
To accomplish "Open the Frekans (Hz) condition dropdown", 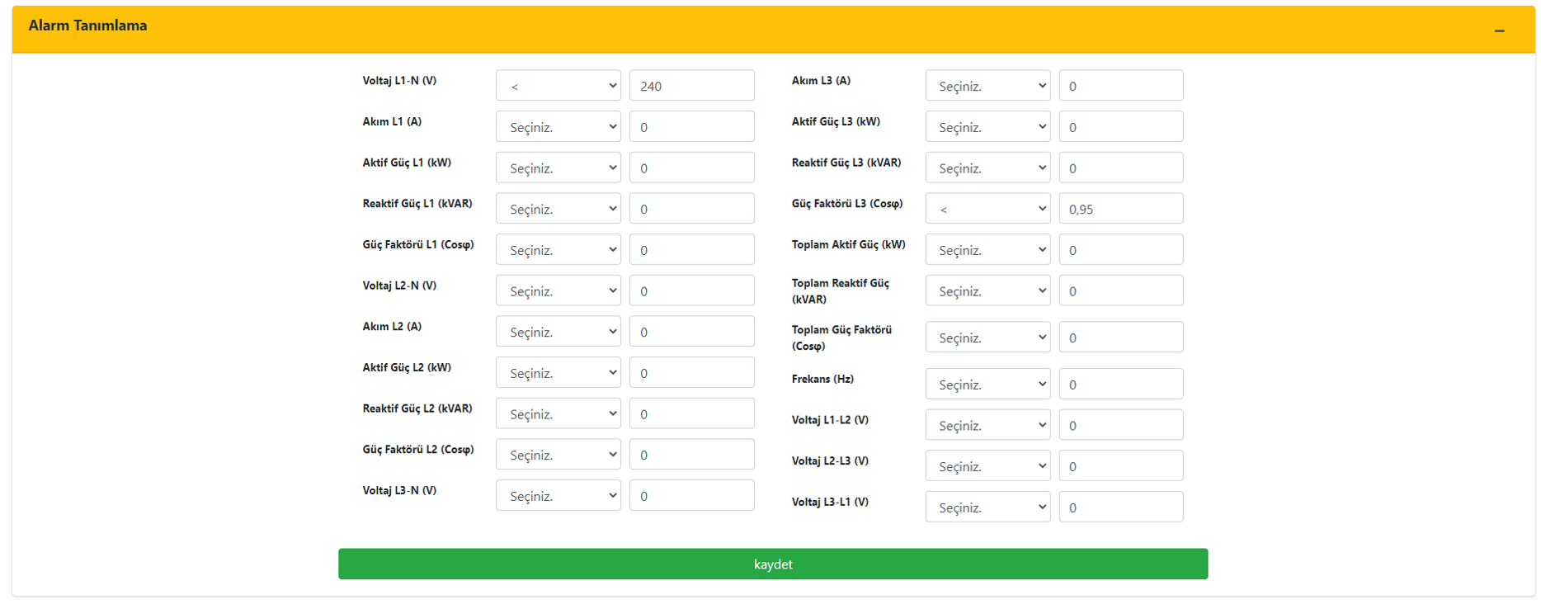I will [987, 384].
